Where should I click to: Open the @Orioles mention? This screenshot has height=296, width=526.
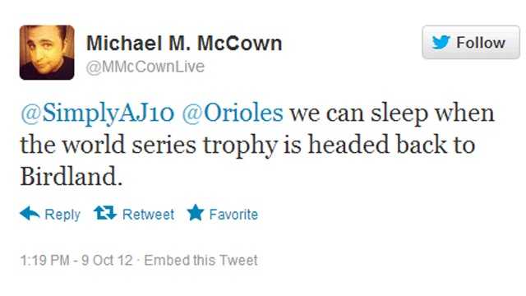tap(233, 113)
